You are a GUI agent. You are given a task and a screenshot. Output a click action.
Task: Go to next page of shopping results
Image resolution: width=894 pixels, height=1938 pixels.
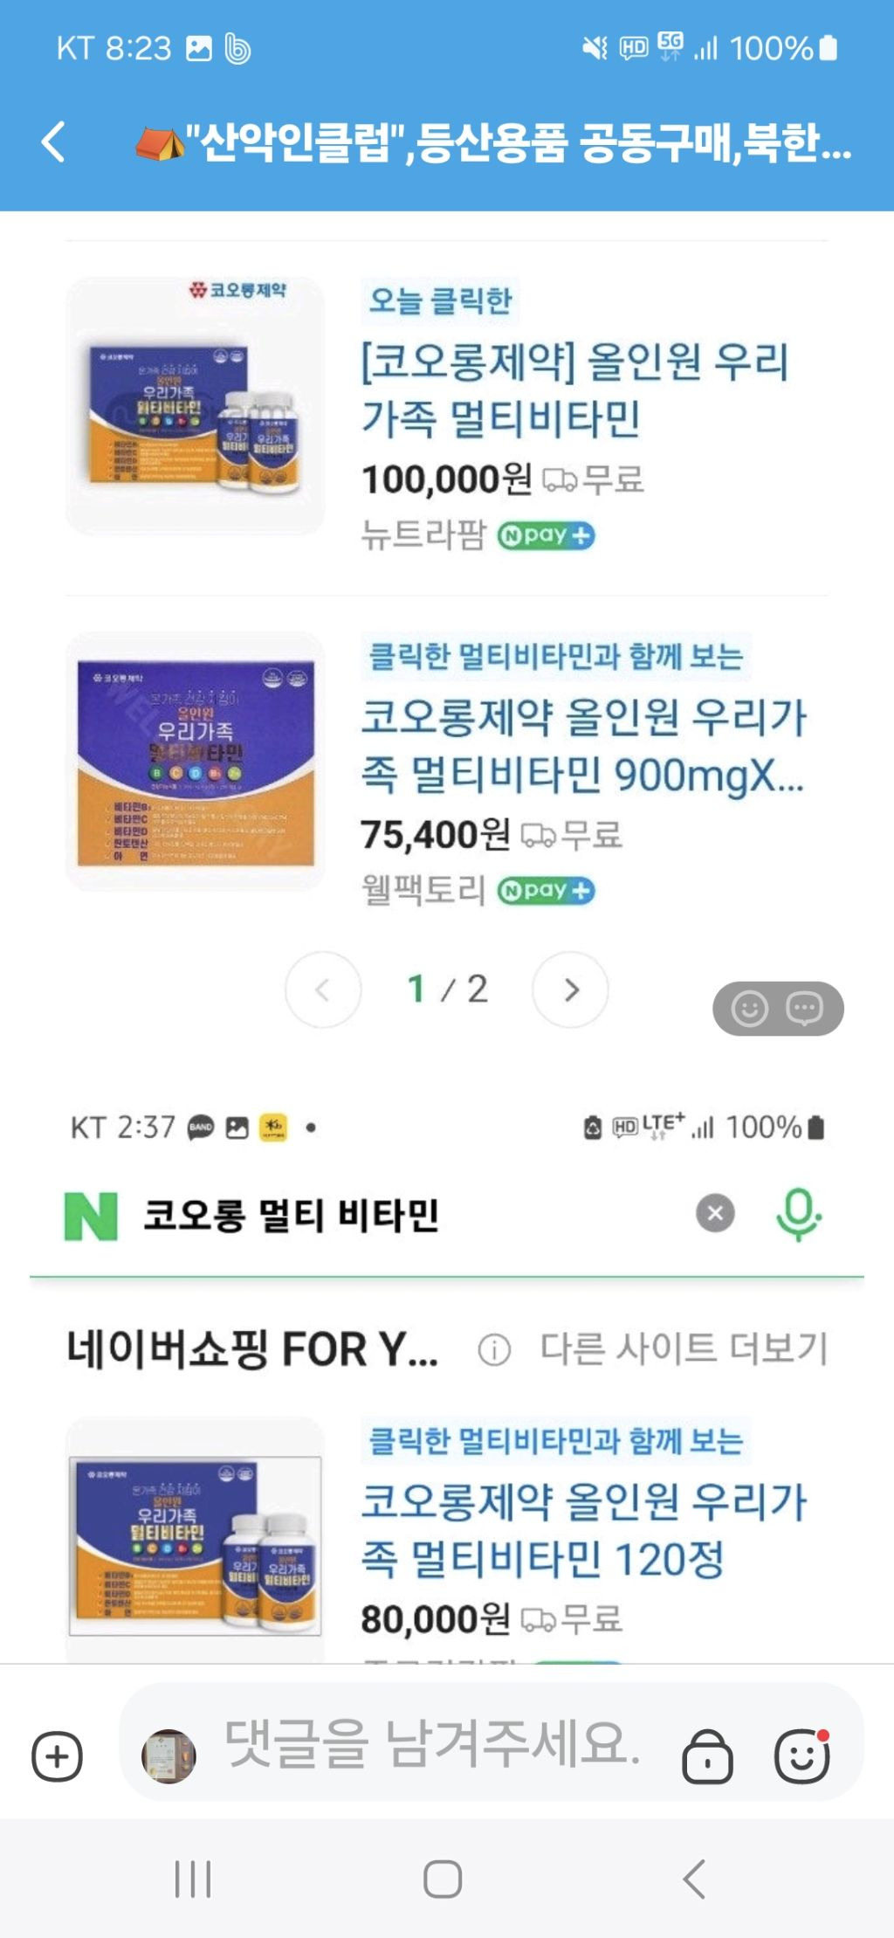click(x=570, y=990)
